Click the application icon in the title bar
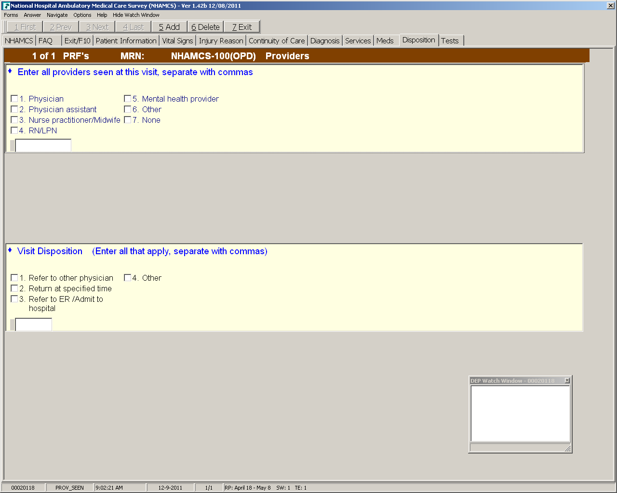Screen dimensions: 617x493 coord(6,6)
